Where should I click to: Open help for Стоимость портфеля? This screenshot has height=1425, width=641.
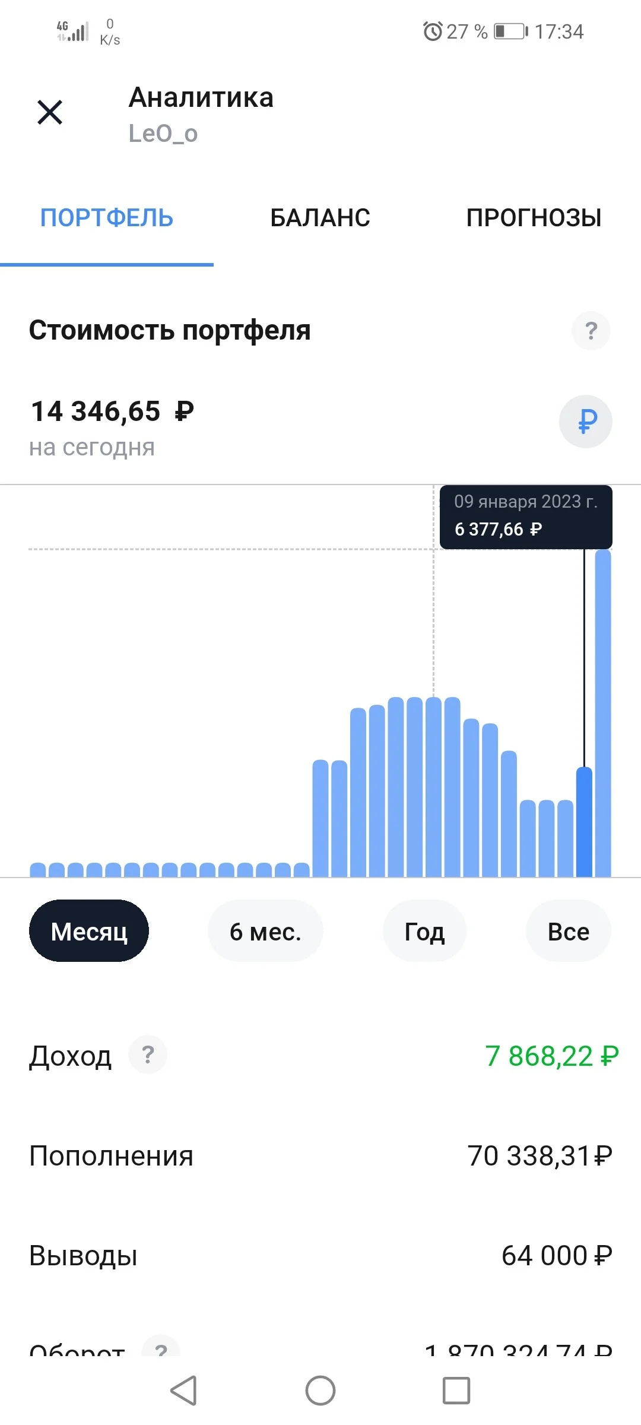tap(591, 331)
